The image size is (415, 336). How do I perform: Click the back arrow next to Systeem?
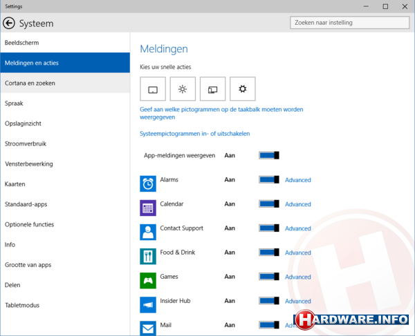coord(9,23)
